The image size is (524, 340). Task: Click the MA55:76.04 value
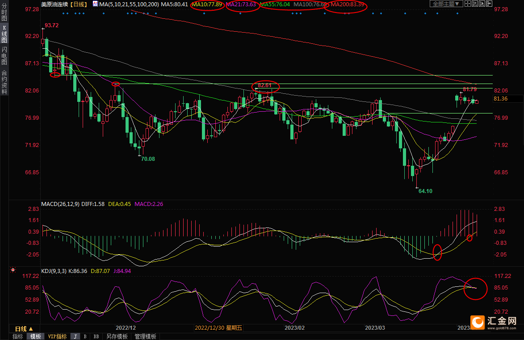point(275,4)
